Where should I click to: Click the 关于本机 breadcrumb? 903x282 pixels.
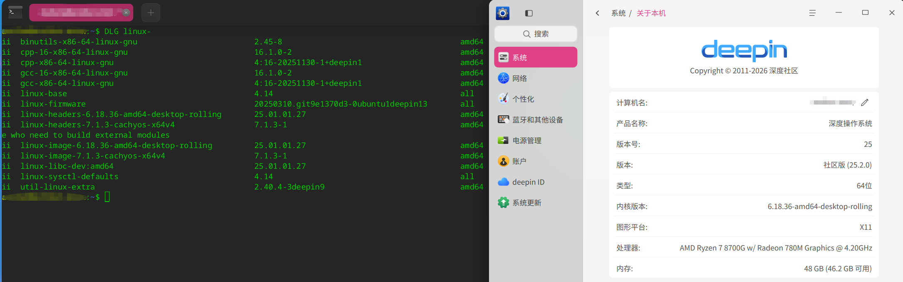coord(651,13)
